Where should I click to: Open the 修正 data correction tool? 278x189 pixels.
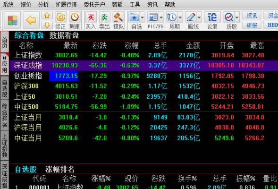coord(60,20)
